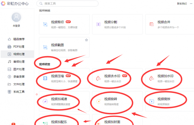Image resolution: width=194 pixels, height=125 pixels.
Task: Click the folder icon beside 文件处理
Action: (x=10, y=84)
